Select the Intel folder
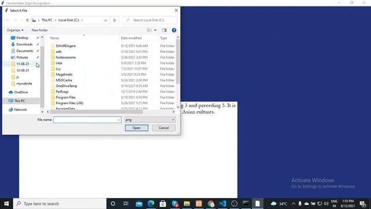This screenshot has height=209, width=371. 59,63
